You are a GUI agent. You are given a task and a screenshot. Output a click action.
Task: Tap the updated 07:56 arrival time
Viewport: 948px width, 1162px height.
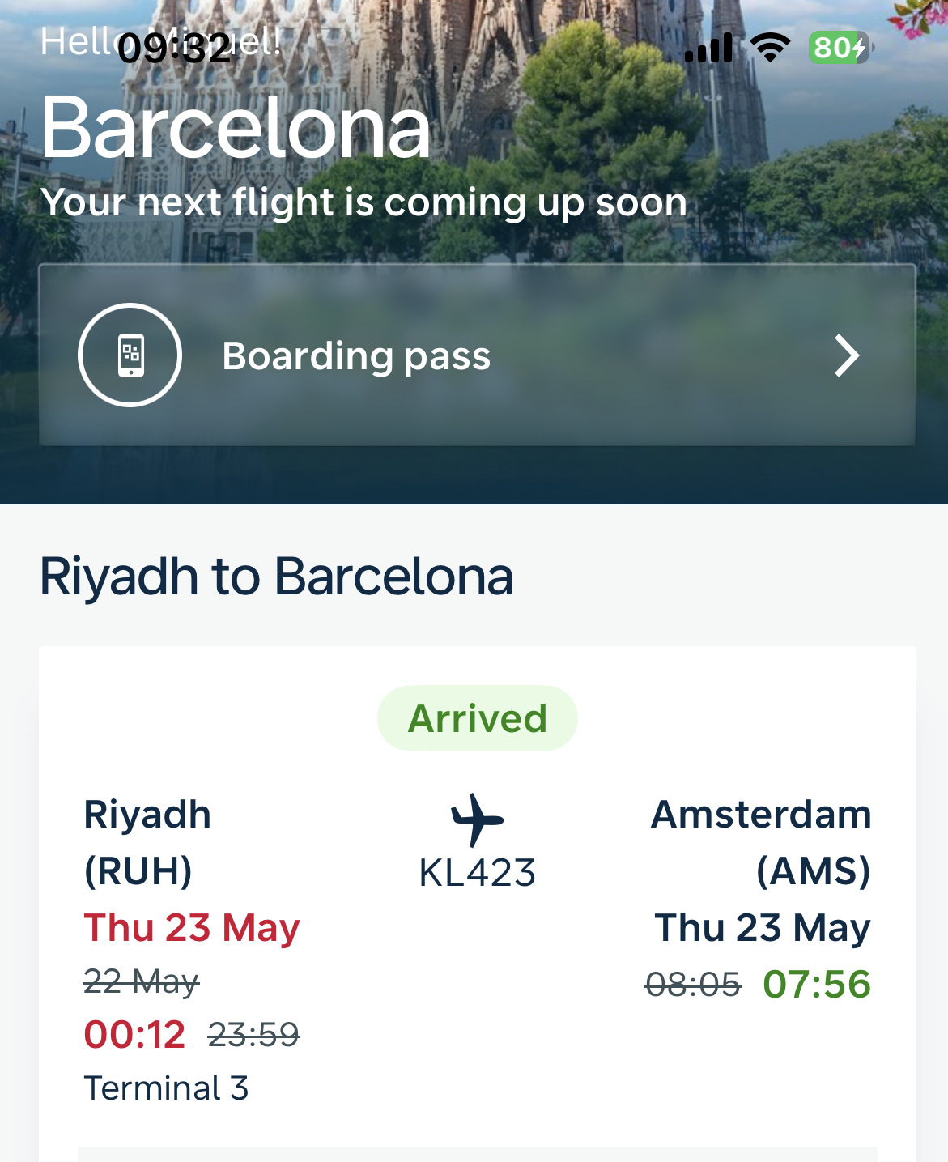click(x=817, y=984)
